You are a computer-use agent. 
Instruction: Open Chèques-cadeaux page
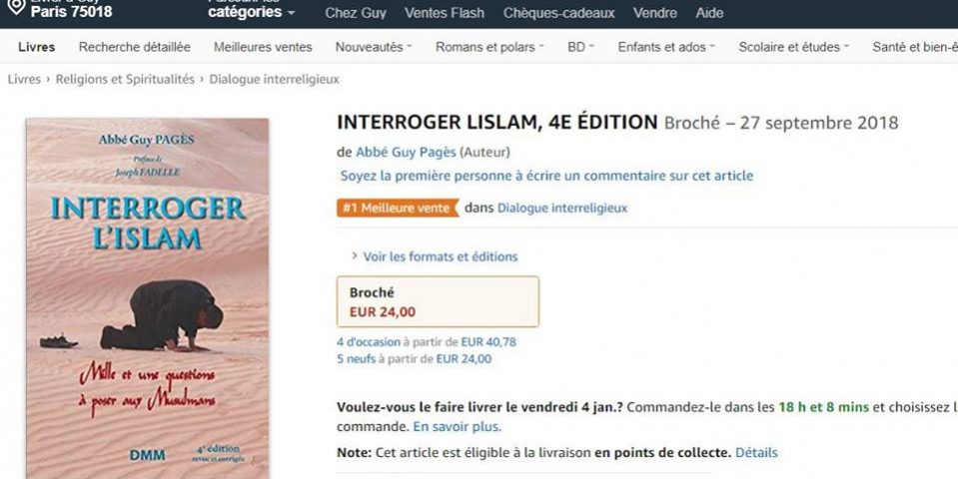click(x=559, y=13)
